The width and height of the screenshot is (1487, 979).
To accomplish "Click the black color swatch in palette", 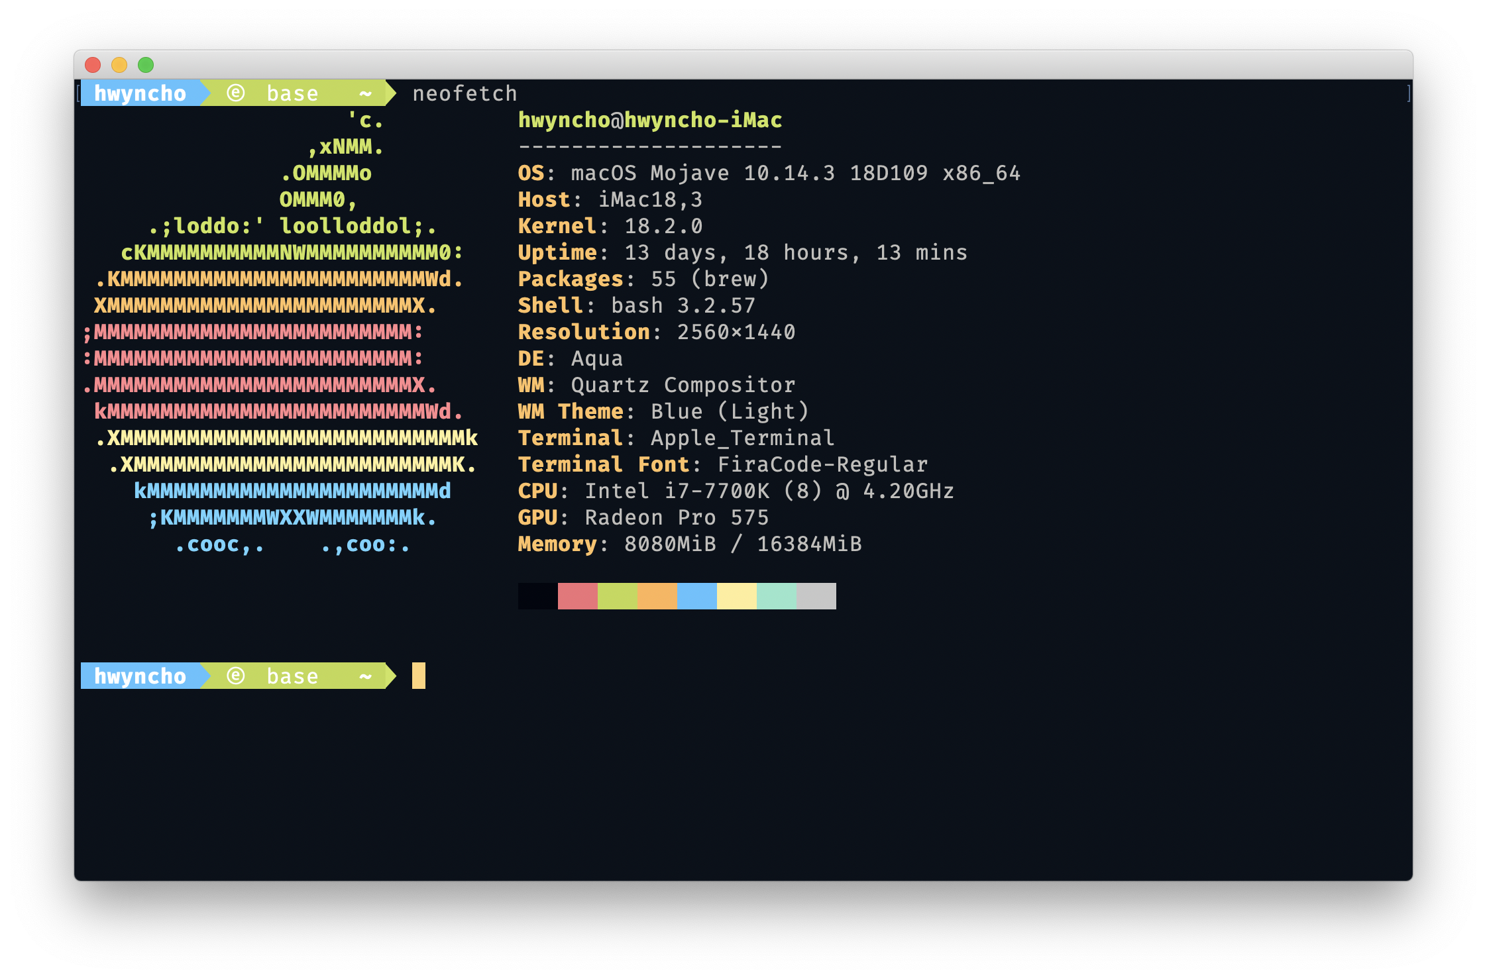I will pyautogui.click(x=537, y=596).
